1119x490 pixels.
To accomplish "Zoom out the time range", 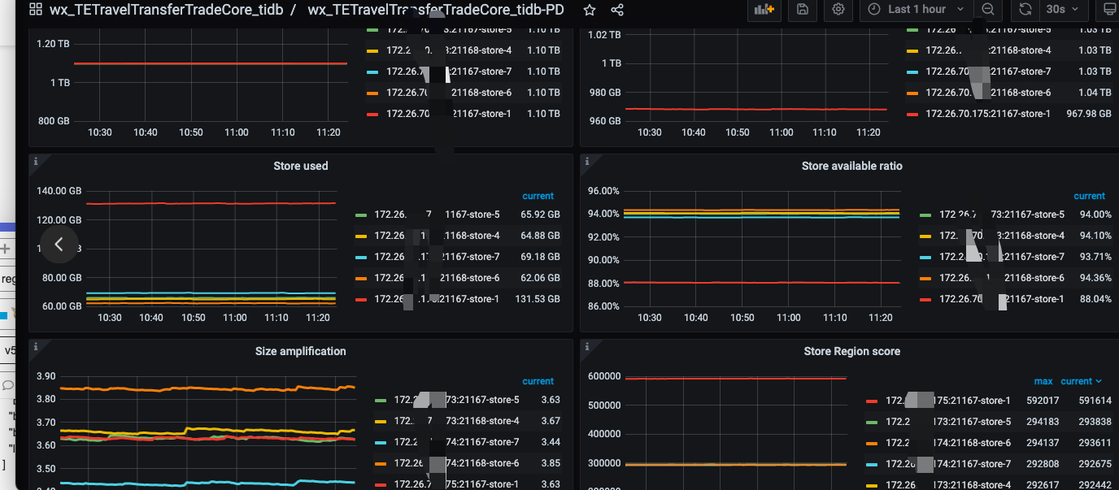I will coord(988,10).
